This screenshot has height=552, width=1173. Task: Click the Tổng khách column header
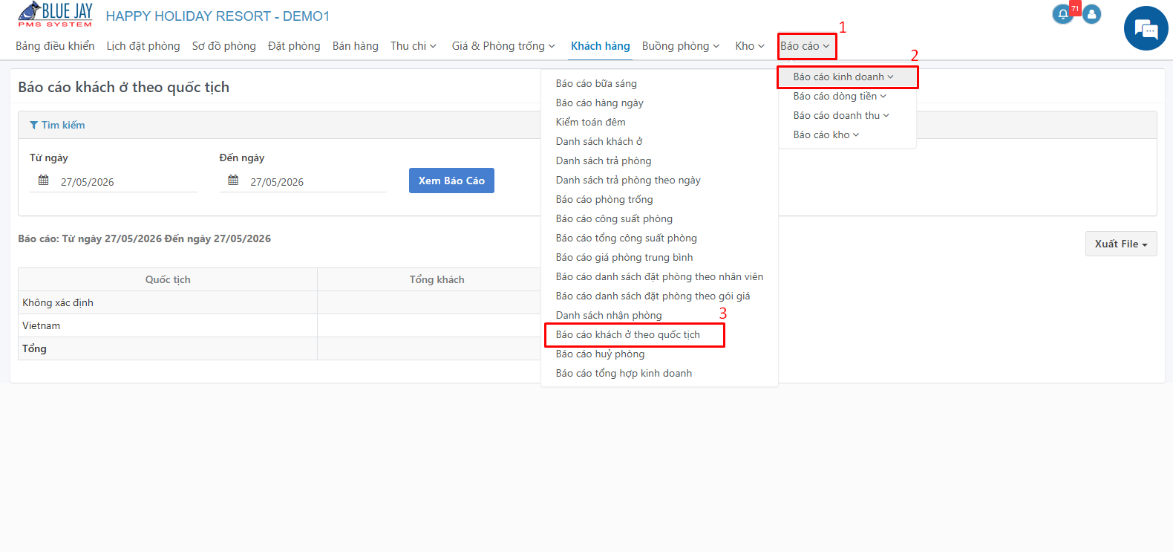coord(437,279)
